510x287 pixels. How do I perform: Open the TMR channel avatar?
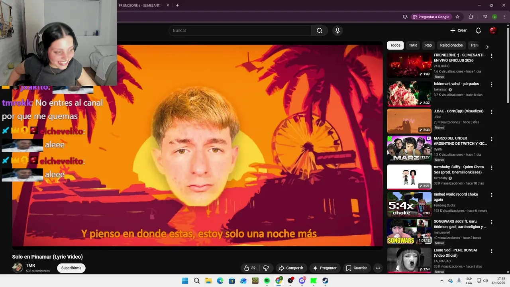point(18,268)
